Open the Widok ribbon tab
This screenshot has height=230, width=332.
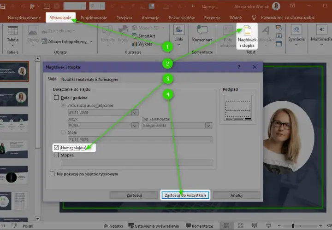coord(236,18)
